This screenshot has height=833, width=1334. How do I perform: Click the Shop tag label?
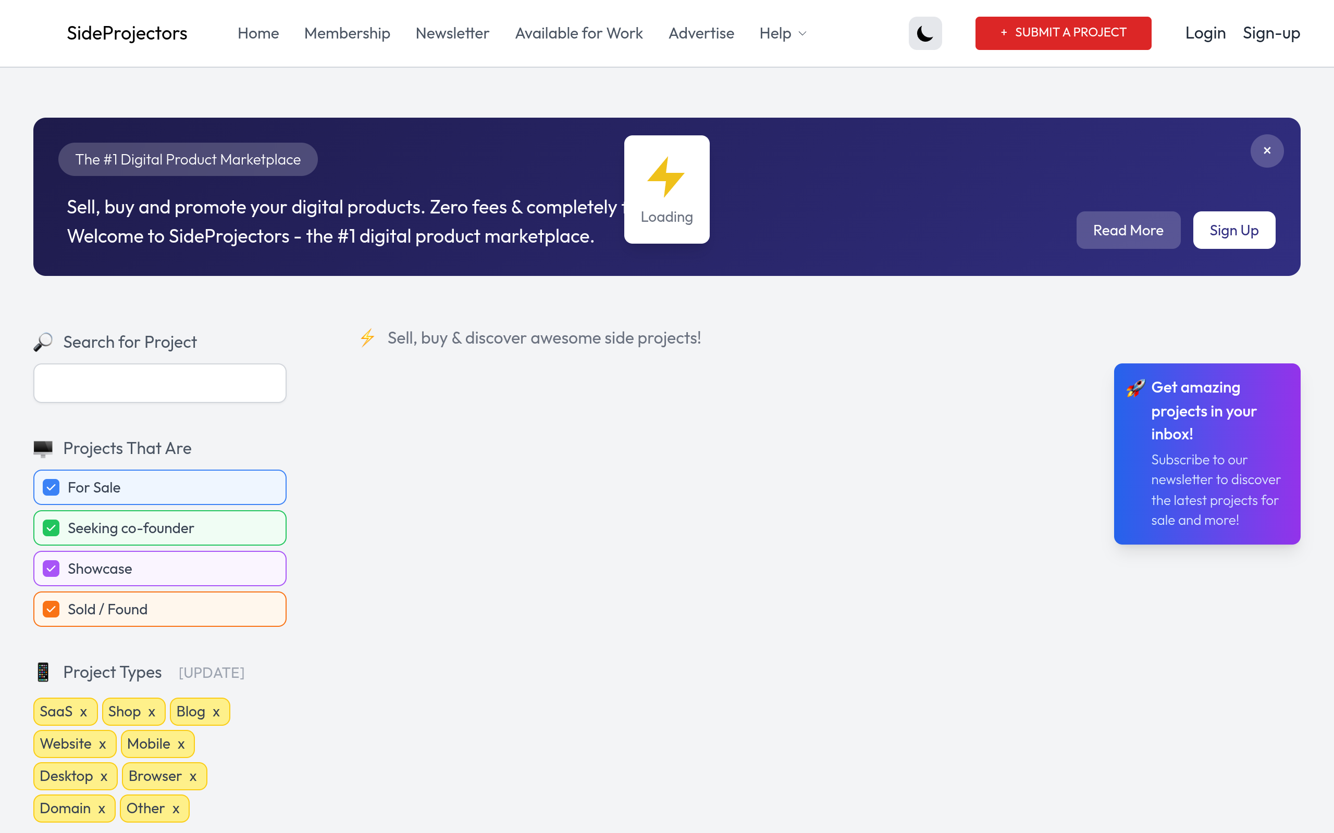[x=125, y=712]
